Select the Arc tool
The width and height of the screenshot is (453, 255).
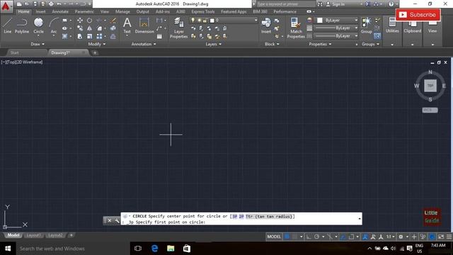[54, 25]
